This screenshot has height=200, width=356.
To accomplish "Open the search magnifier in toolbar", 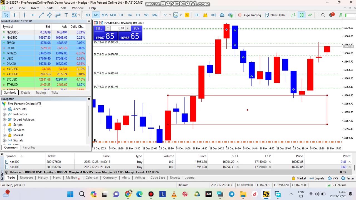I will [323, 15].
